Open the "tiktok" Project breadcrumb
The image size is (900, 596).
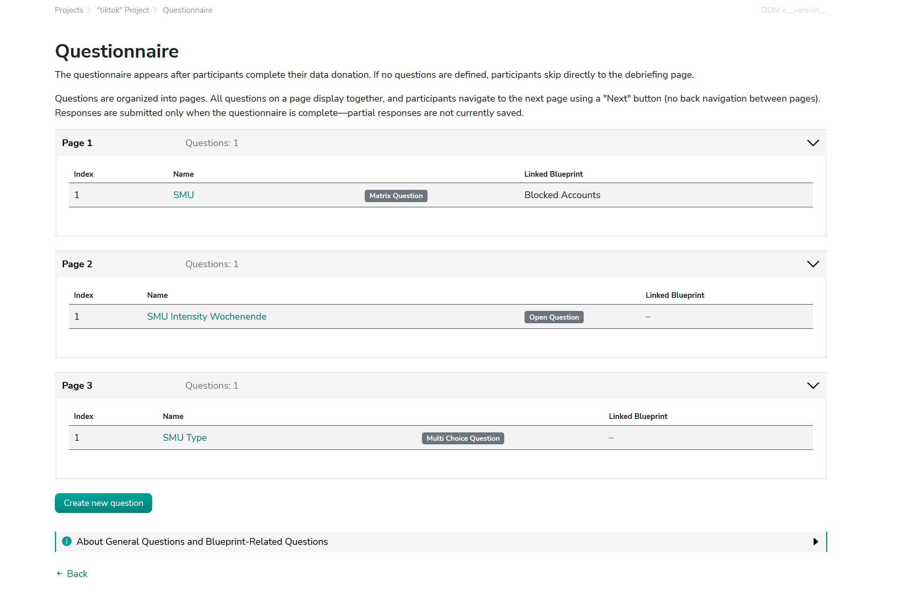[x=123, y=10]
